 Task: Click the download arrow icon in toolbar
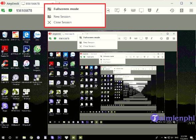pos(182,10)
